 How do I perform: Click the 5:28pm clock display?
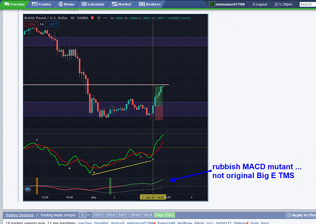pos(285,4)
